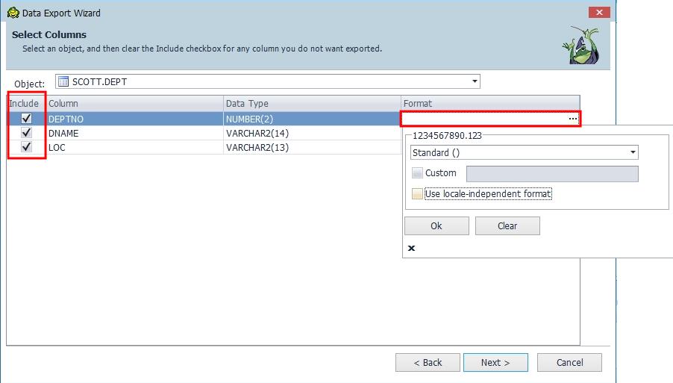Viewport: 673px width, 383px height.
Task: Click the table icon beside SCOTT.DEPT
Action: (63, 81)
